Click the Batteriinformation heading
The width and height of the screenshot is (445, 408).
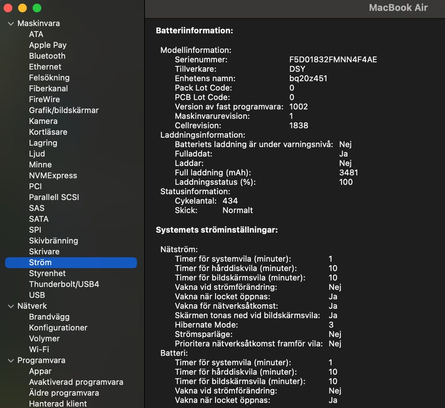pos(194,31)
